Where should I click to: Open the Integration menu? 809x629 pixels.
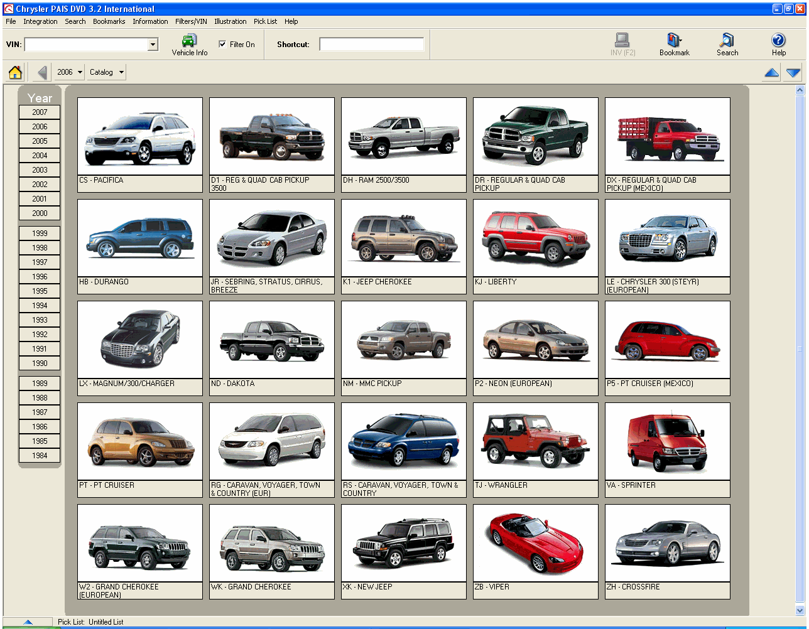click(x=40, y=21)
